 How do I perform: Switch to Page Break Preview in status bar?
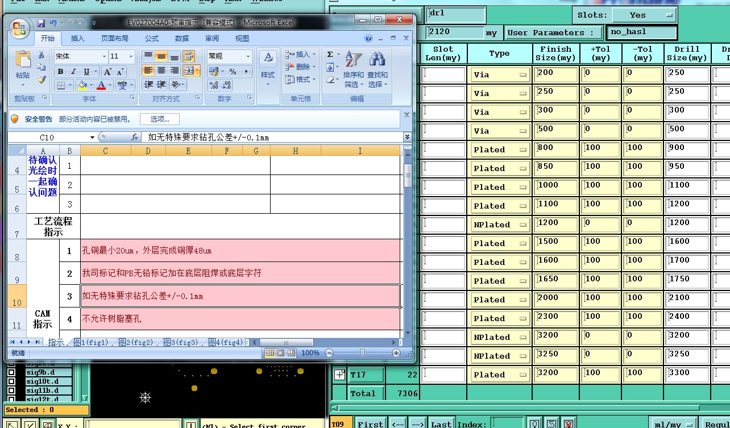point(291,353)
